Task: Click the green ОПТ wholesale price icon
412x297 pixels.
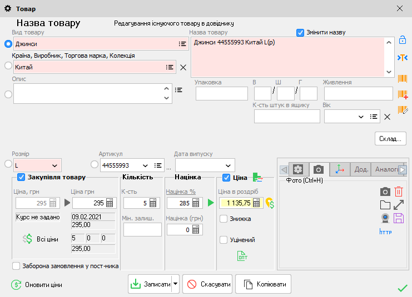Action: pos(242,255)
